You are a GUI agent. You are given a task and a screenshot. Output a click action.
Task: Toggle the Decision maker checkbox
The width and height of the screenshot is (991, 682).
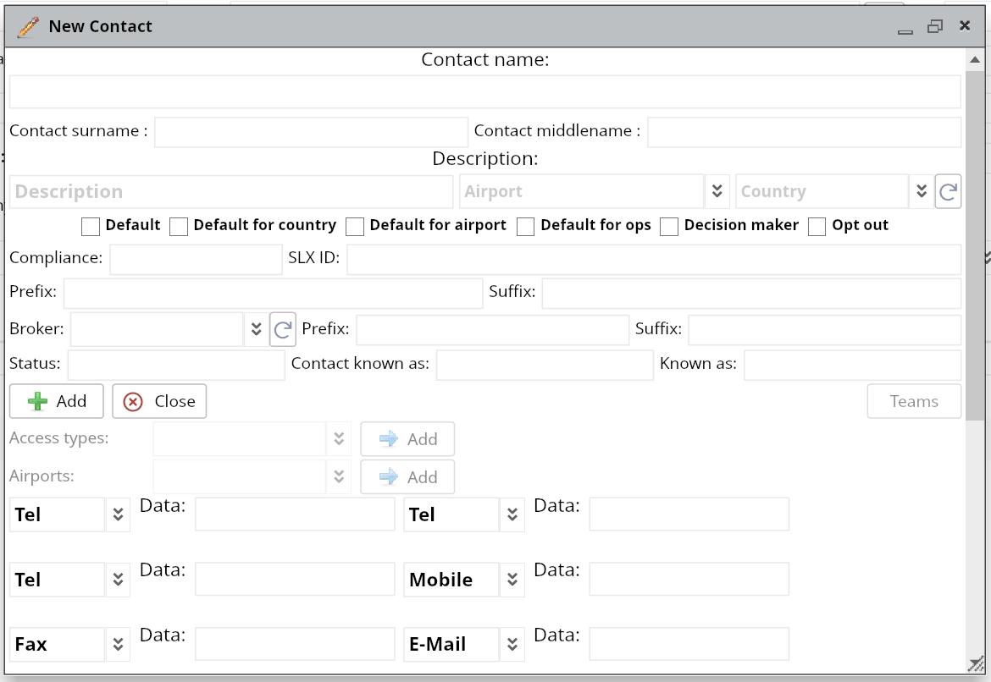pyautogui.click(x=669, y=226)
